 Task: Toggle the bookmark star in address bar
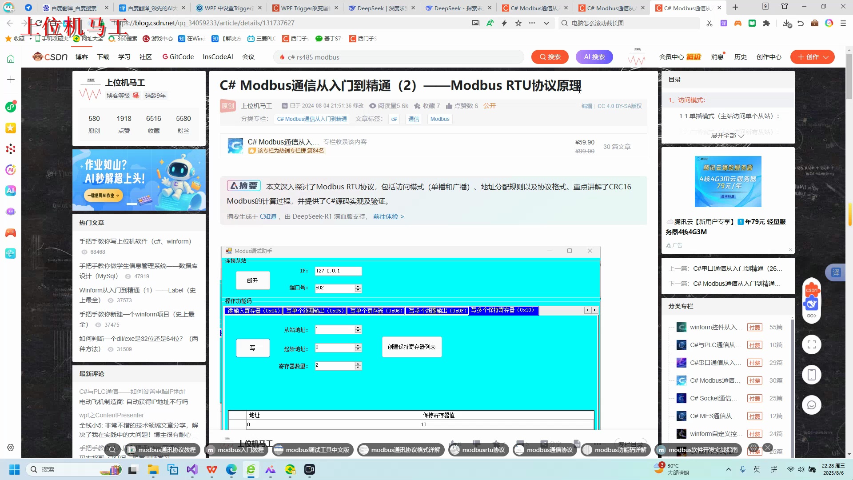[x=518, y=23]
